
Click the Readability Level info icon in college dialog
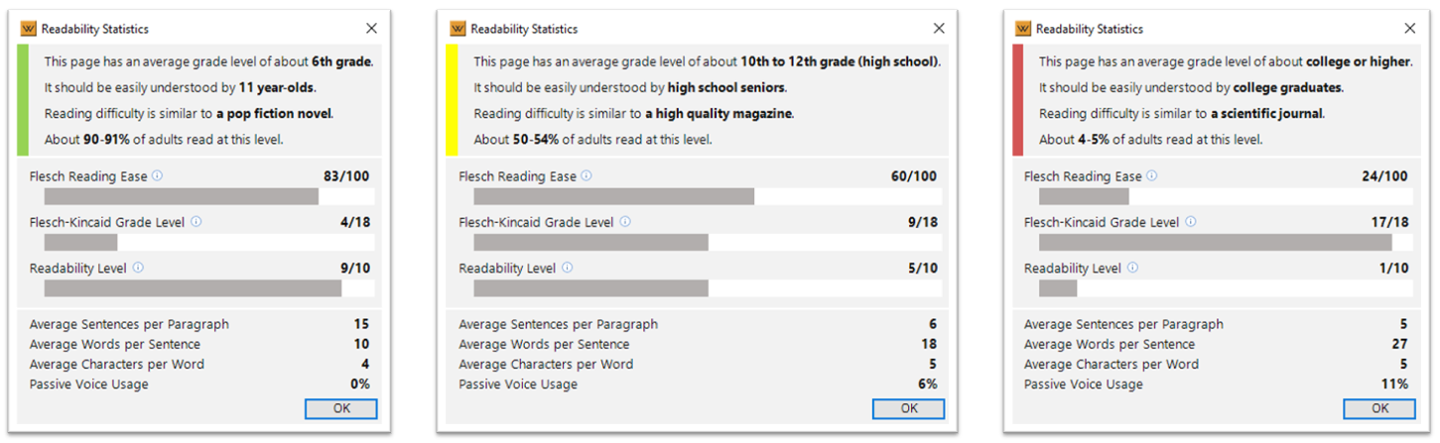click(1132, 268)
